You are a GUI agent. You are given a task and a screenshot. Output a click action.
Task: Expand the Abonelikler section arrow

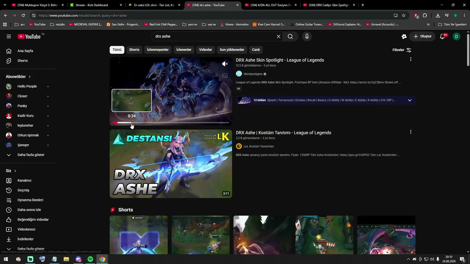coord(30,77)
